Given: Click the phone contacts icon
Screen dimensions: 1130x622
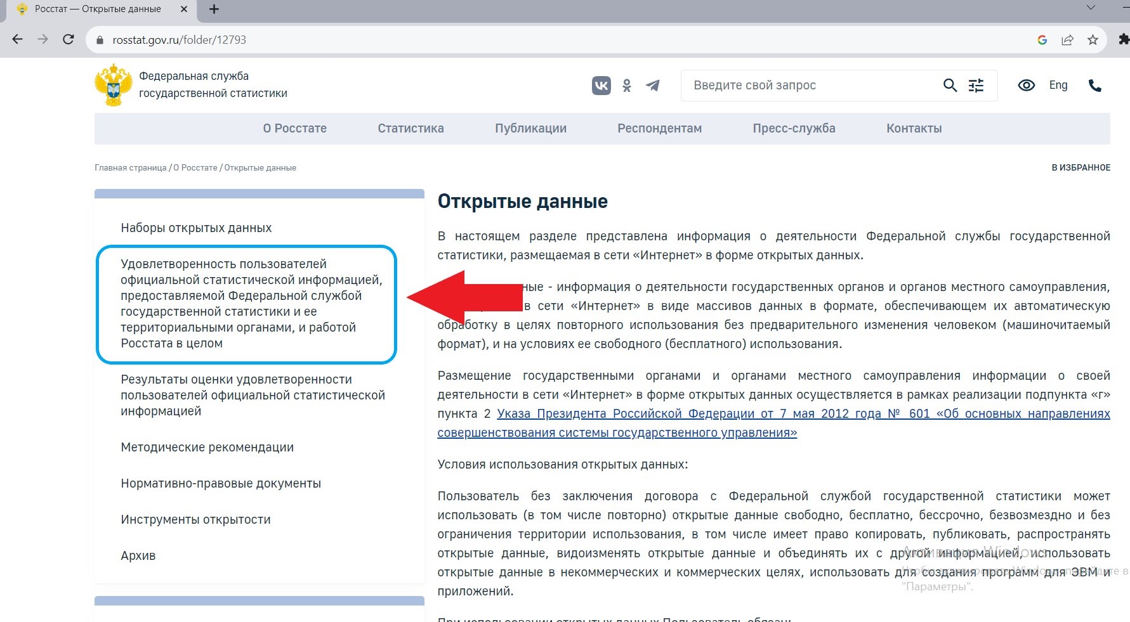Looking at the screenshot, I should point(1094,86).
